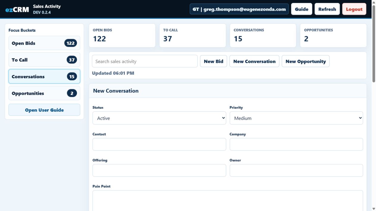This screenshot has width=376, height=211.
Task: Click the To Call 37 summary card
Action: click(193, 36)
